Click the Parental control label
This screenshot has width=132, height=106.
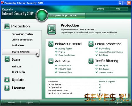pyautogui.click(x=106, y=73)
